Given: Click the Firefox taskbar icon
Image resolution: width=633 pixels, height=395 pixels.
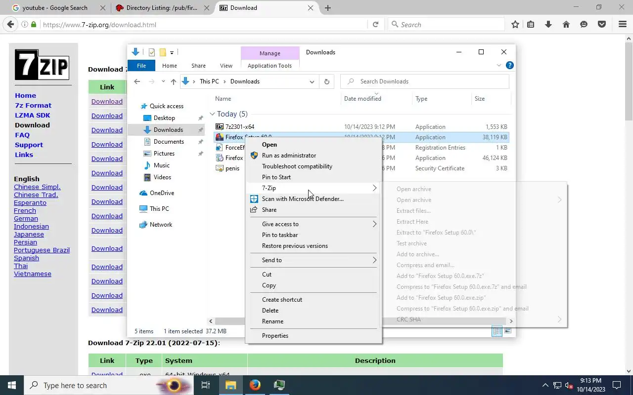Looking at the screenshot, I should click(x=255, y=385).
